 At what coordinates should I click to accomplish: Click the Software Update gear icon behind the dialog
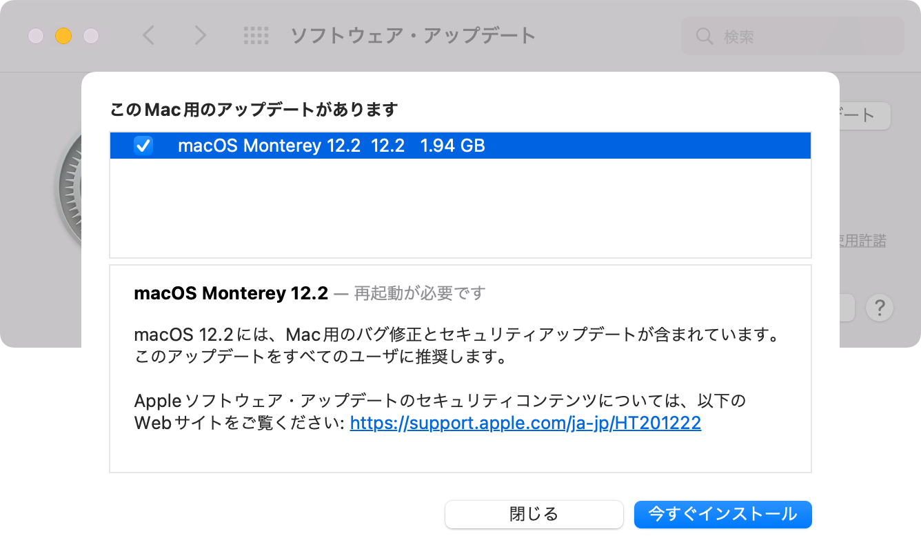tap(69, 186)
